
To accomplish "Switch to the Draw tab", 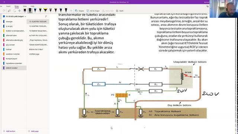I will (x=17, y=6).
